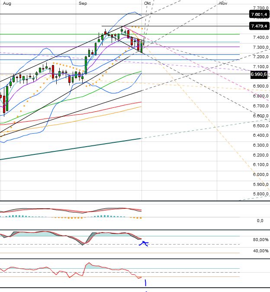
Task: Select the Sep month label on time axis
Action: click(x=83, y=3)
